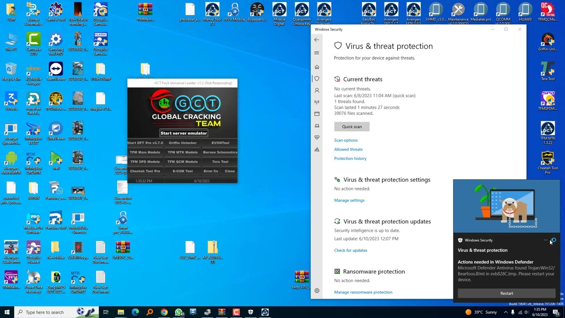Open the notification center in taskbar
This screenshot has width=565, height=318.
click(x=556, y=312)
